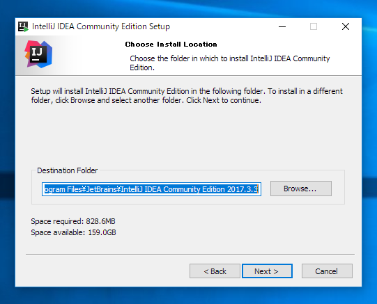This screenshot has width=377, height=304.
Task: Minimize the Setup window
Action: coord(282,26)
